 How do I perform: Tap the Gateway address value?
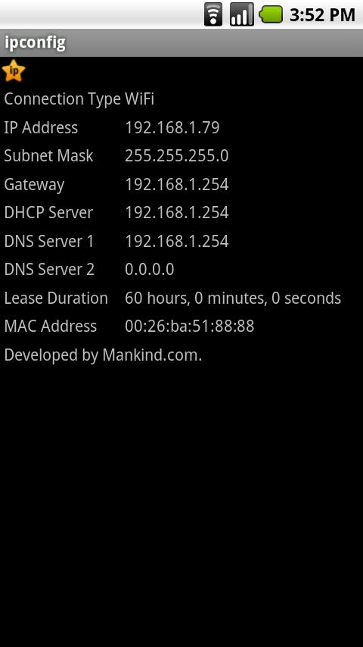177,184
